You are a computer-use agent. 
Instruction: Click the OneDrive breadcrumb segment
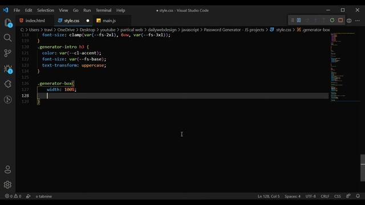pos(66,30)
